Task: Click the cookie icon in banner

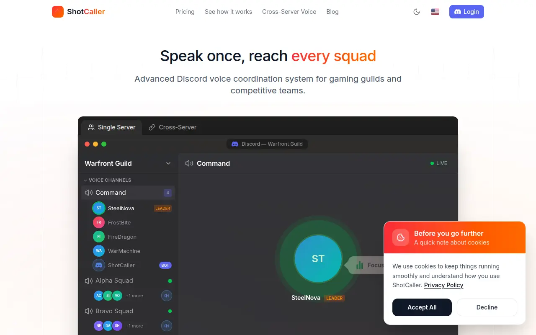Action: pos(401,237)
